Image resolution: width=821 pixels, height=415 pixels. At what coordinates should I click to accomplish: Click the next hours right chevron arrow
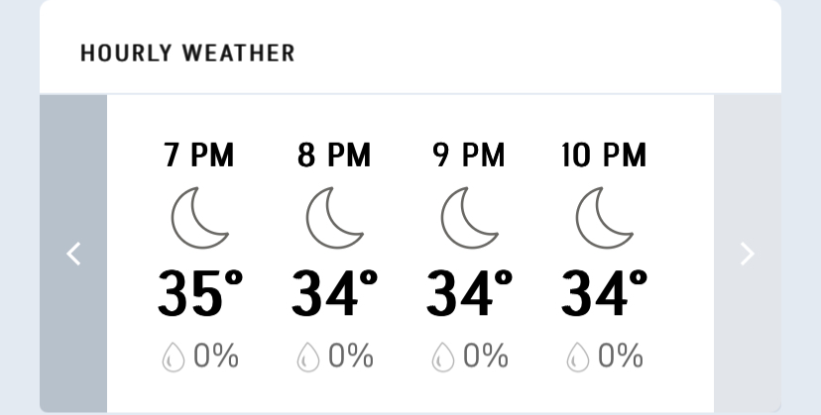pyautogui.click(x=748, y=254)
